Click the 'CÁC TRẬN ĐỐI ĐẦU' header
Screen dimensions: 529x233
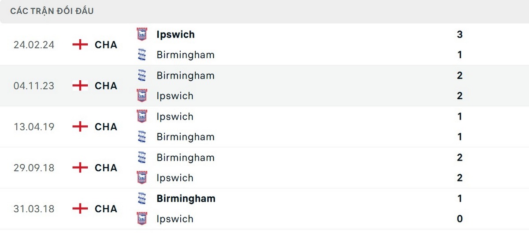click(52, 11)
